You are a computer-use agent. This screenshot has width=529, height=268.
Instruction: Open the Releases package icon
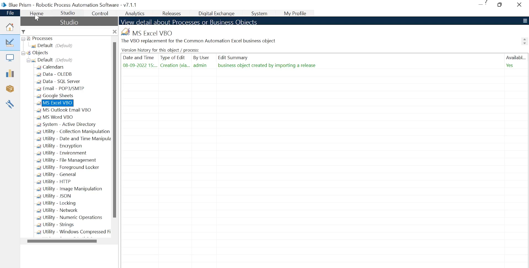tap(10, 89)
